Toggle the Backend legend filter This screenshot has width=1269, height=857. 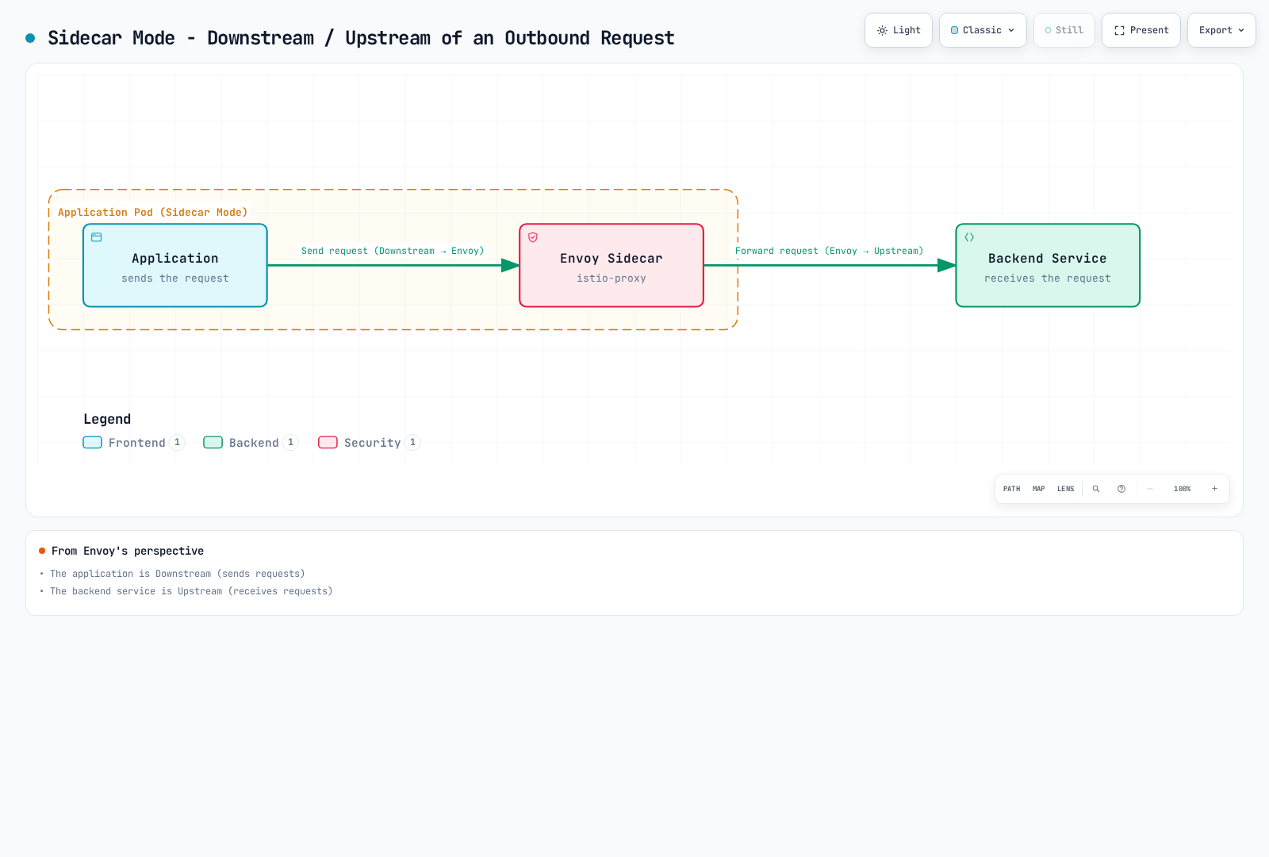(x=251, y=443)
